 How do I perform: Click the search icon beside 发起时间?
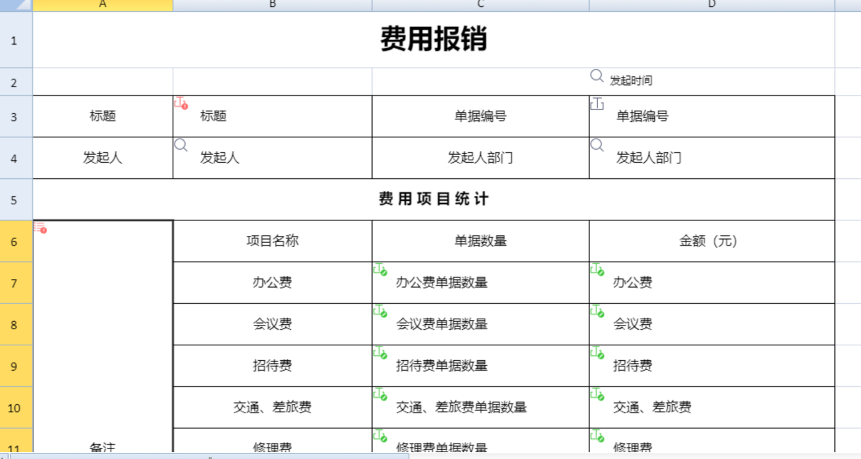[596, 76]
